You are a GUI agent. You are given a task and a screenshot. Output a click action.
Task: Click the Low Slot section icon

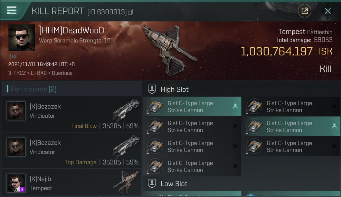coord(152,183)
